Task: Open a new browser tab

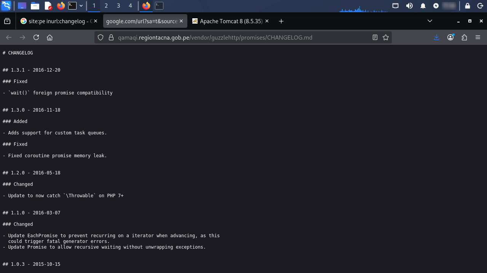Action: tap(281, 21)
